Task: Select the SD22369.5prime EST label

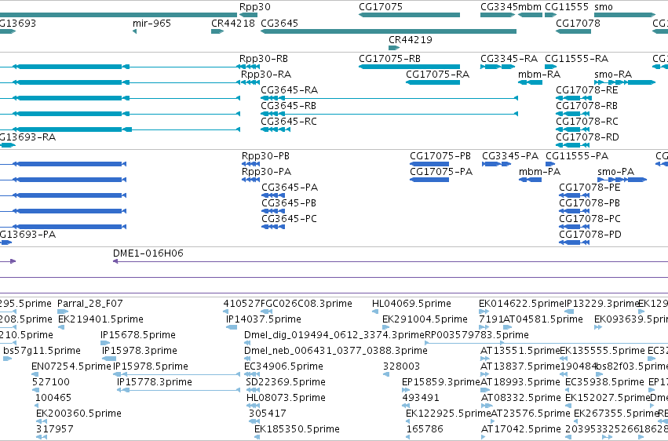Action: [x=286, y=383]
